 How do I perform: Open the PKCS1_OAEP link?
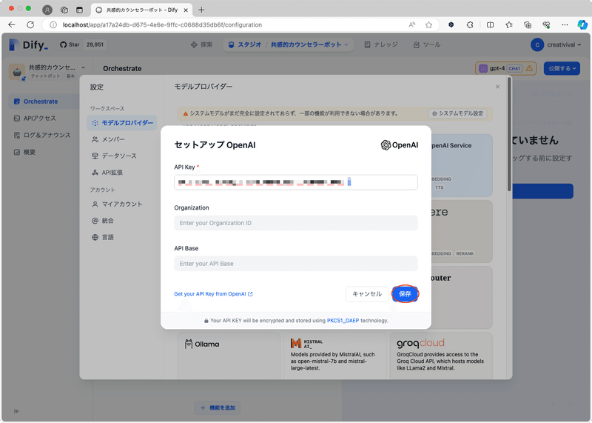pos(343,321)
